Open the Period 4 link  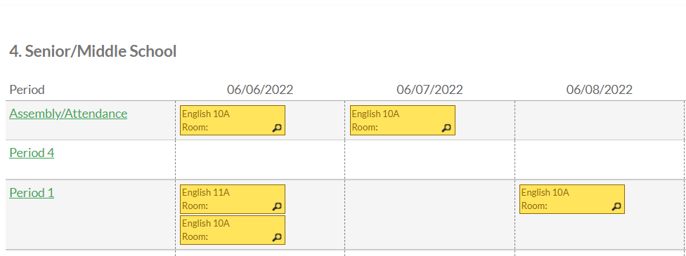[x=32, y=153]
